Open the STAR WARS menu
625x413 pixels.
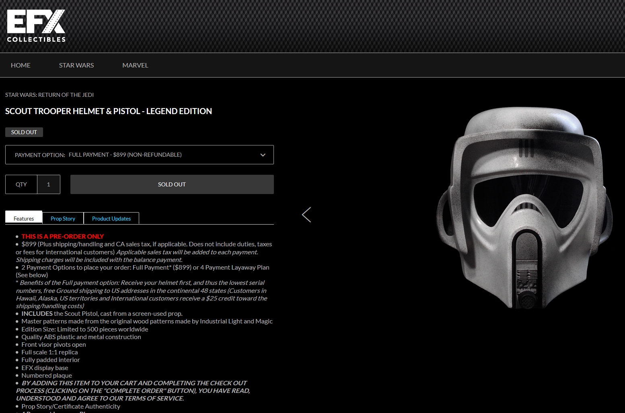click(x=76, y=65)
